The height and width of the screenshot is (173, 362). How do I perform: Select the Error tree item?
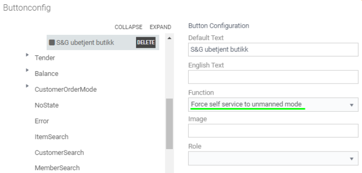click(x=42, y=121)
